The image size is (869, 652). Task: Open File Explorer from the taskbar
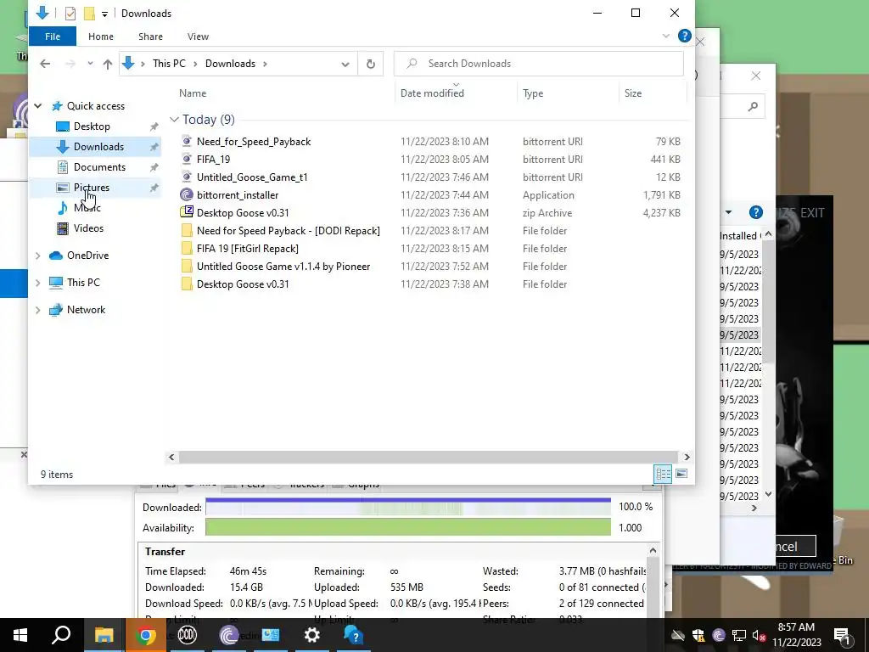(104, 635)
